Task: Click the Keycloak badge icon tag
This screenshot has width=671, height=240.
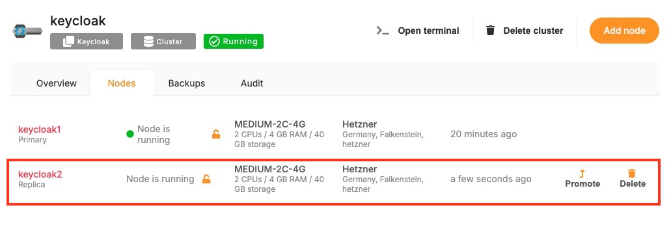Action: pyautogui.click(x=87, y=42)
